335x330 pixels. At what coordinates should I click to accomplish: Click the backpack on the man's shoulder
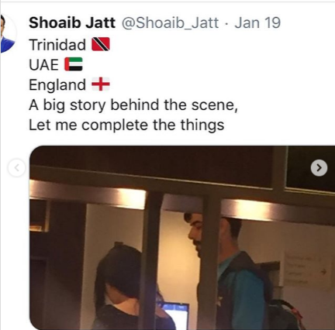pos(283,314)
